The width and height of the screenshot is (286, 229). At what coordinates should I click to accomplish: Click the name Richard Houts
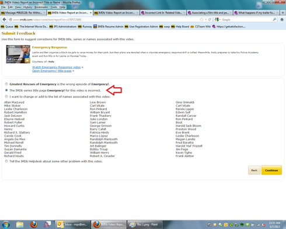pyautogui.click(x=14, y=156)
